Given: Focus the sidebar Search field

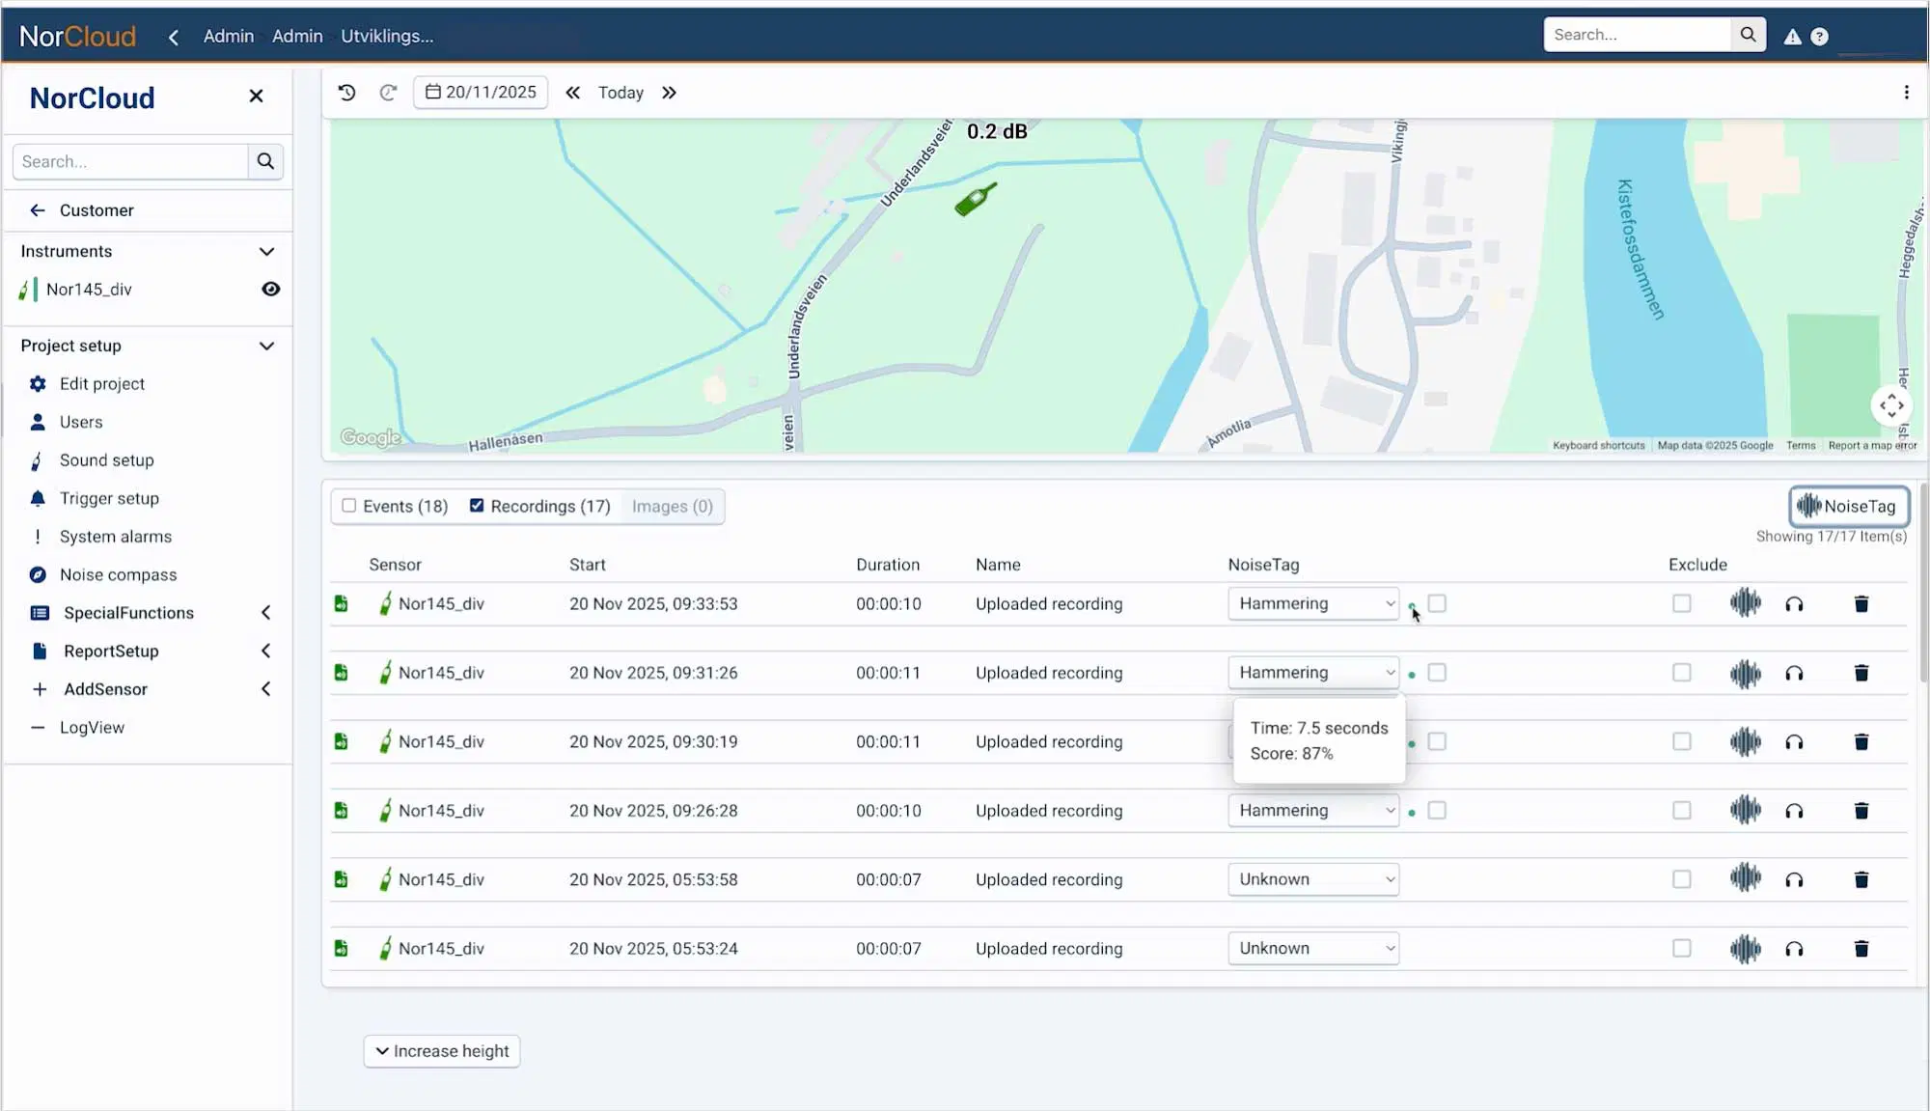Looking at the screenshot, I should click(x=130, y=161).
